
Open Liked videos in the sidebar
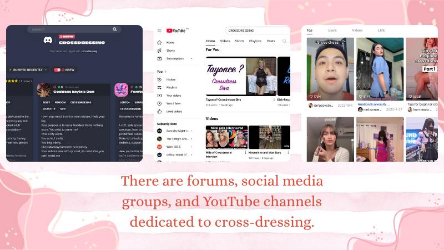174,111
